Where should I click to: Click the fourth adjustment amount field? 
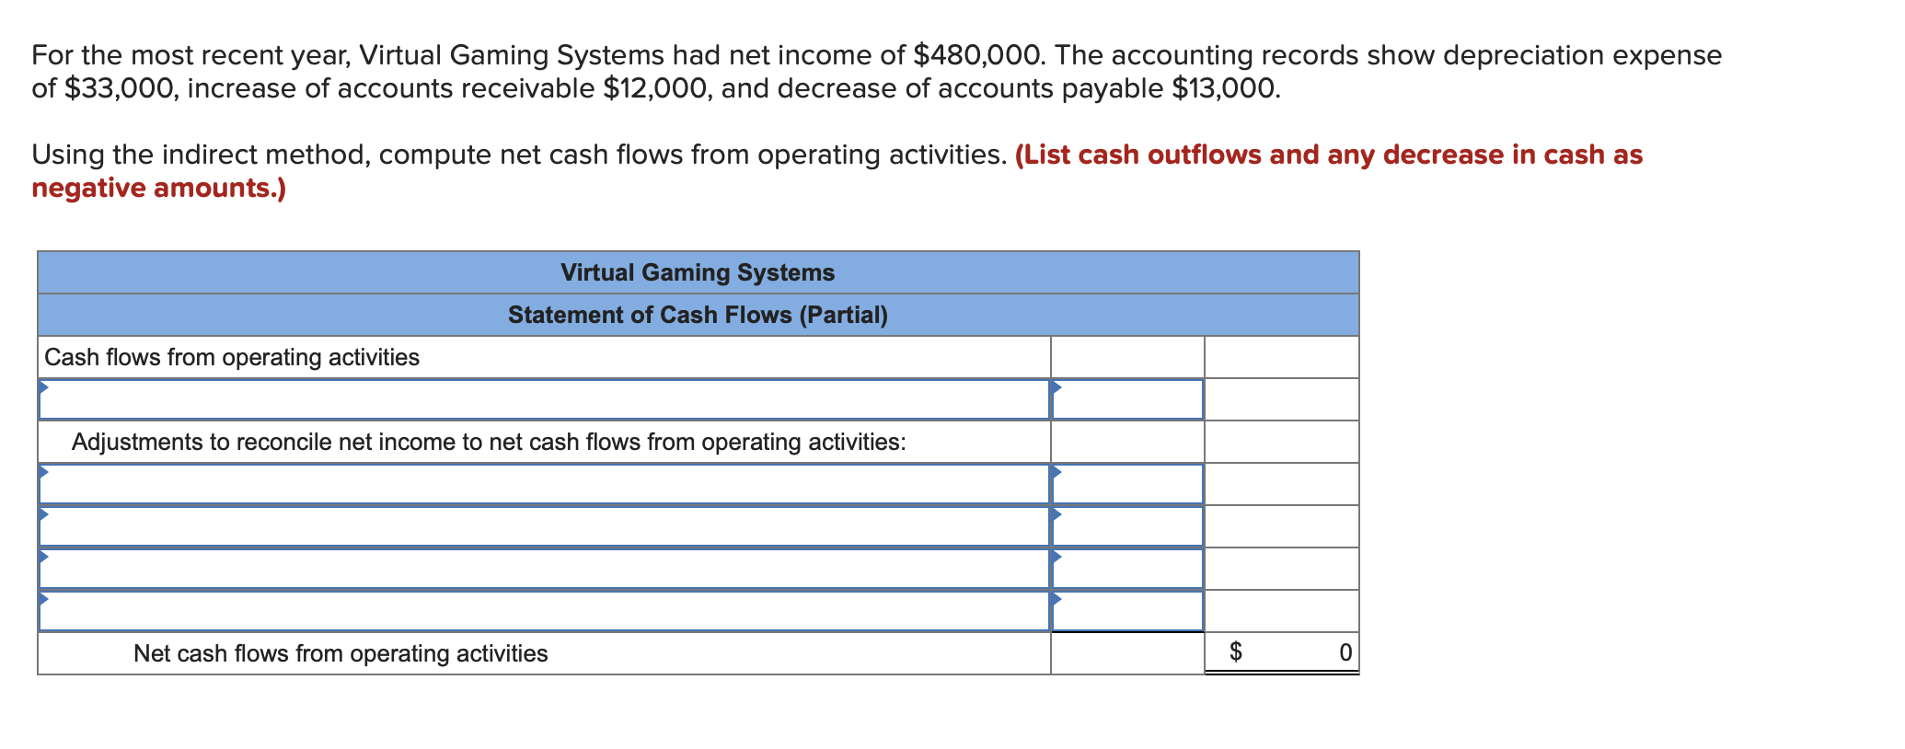1127,611
